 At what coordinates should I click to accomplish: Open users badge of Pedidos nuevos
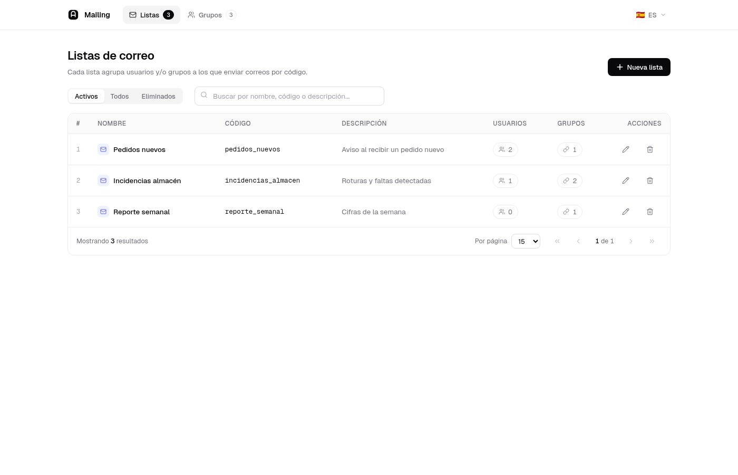pos(506,149)
